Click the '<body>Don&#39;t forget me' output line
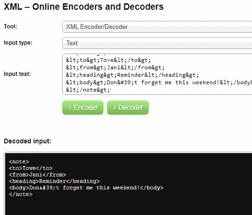Image resolution: width=252 pixels, height=215 pixels. pyautogui.click(x=86, y=188)
